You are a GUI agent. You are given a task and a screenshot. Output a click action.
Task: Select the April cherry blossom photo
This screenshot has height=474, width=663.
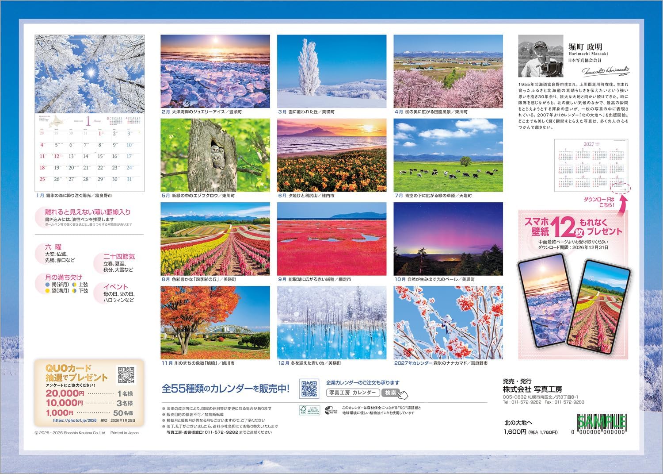click(x=448, y=71)
